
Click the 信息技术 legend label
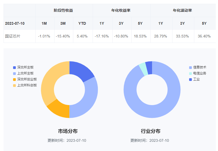point(200,67)
